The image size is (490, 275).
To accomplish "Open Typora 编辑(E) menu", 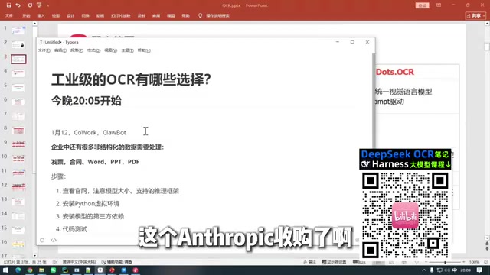I will pos(60,50).
